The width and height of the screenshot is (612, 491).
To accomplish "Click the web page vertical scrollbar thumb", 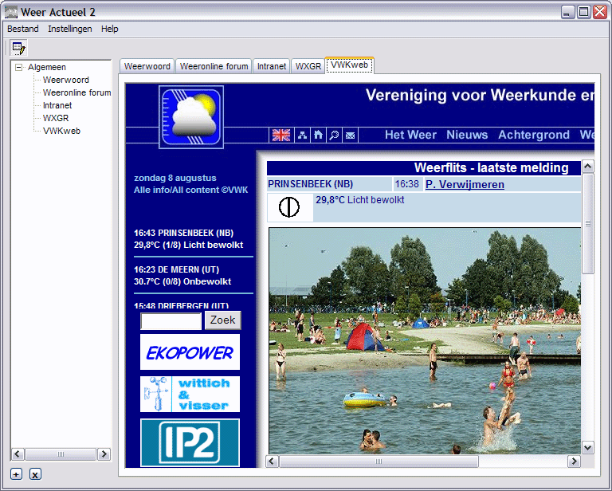I will [588, 224].
